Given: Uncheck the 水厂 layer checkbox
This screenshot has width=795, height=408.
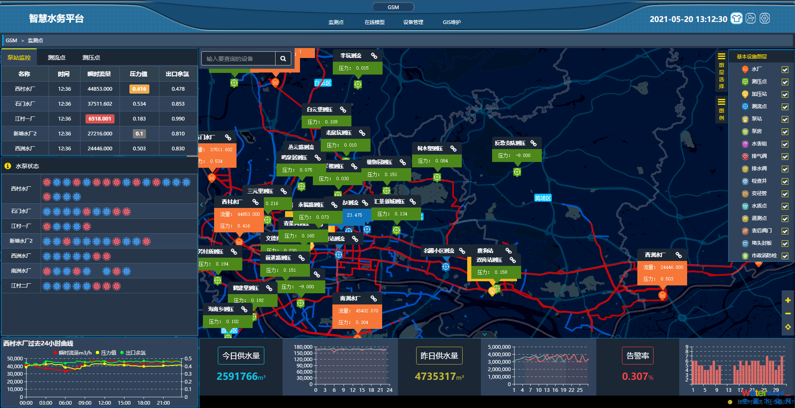Looking at the screenshot, I should (x=785, y=70).
